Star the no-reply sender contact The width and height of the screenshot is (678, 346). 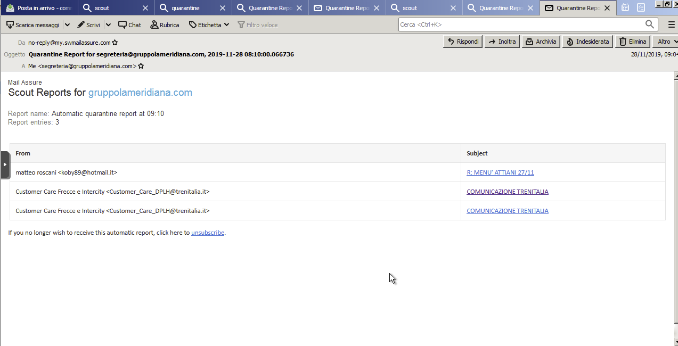pyautogui.click(x=115, y=43)
